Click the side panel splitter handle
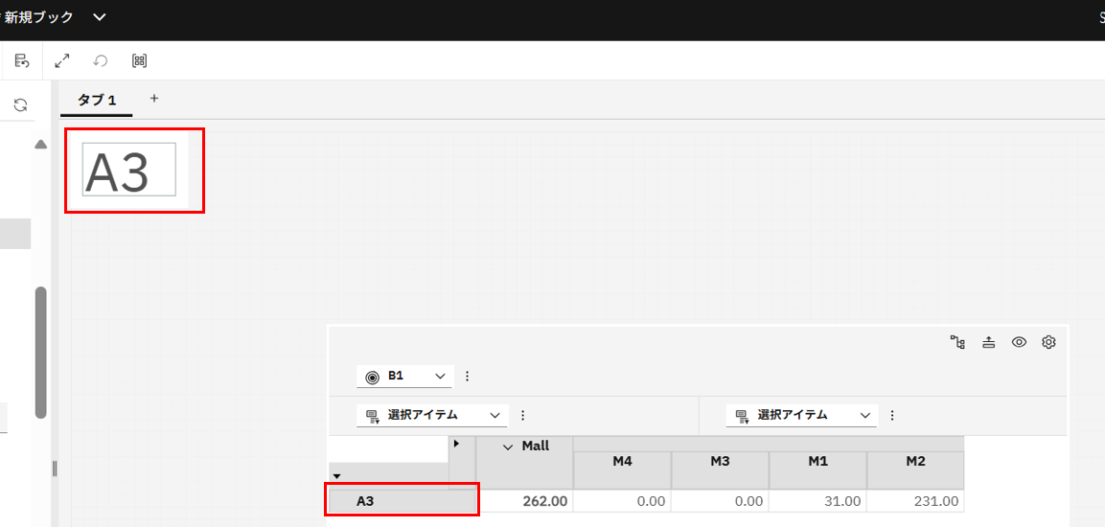The image size is (1105, 527). point(55,469)
